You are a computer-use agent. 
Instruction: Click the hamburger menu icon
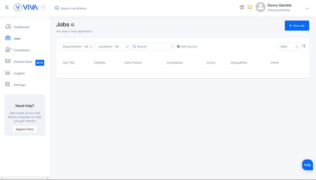pyautogui.click(x=7, y=7)
